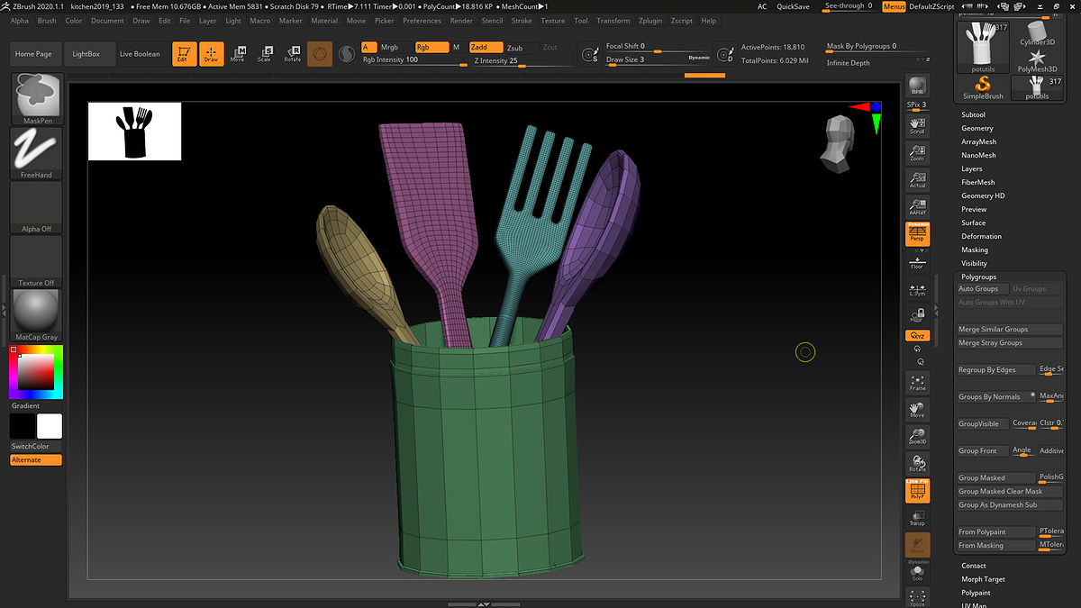The width and height of the screenshot is (1081, 608).
Task: Toggle PolyF polyframe display
Action: pyautogui.click(x=917, y=490)
